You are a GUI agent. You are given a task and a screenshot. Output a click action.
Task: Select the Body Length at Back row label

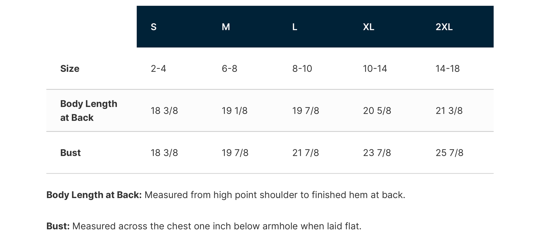[89, 110]
